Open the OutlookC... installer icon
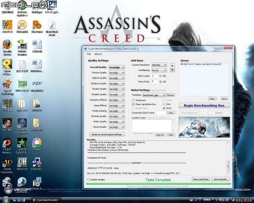 tap(37, 164)
